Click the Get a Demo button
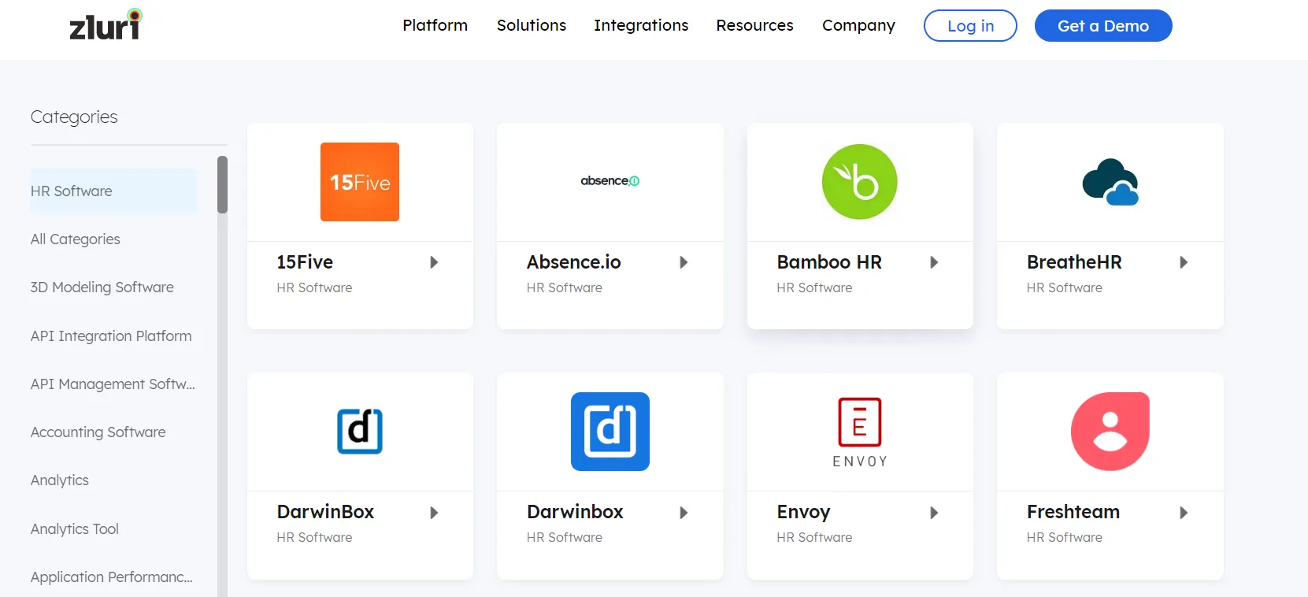 [1103, 25]
